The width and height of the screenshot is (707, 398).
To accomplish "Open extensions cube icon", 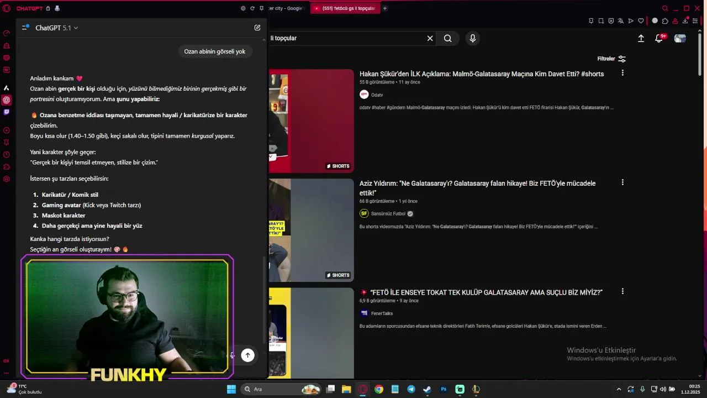I will coord(665,21).
